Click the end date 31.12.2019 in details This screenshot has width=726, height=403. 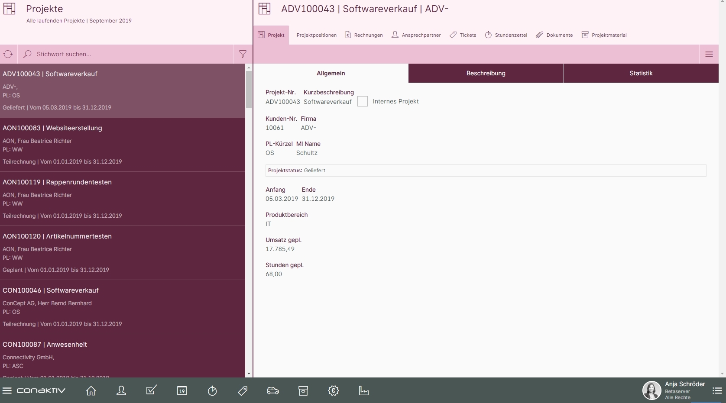(x=318, y=199)
